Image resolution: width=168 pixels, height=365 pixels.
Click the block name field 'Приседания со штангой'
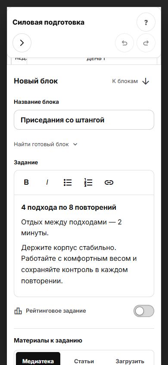(x=84, y=120)
